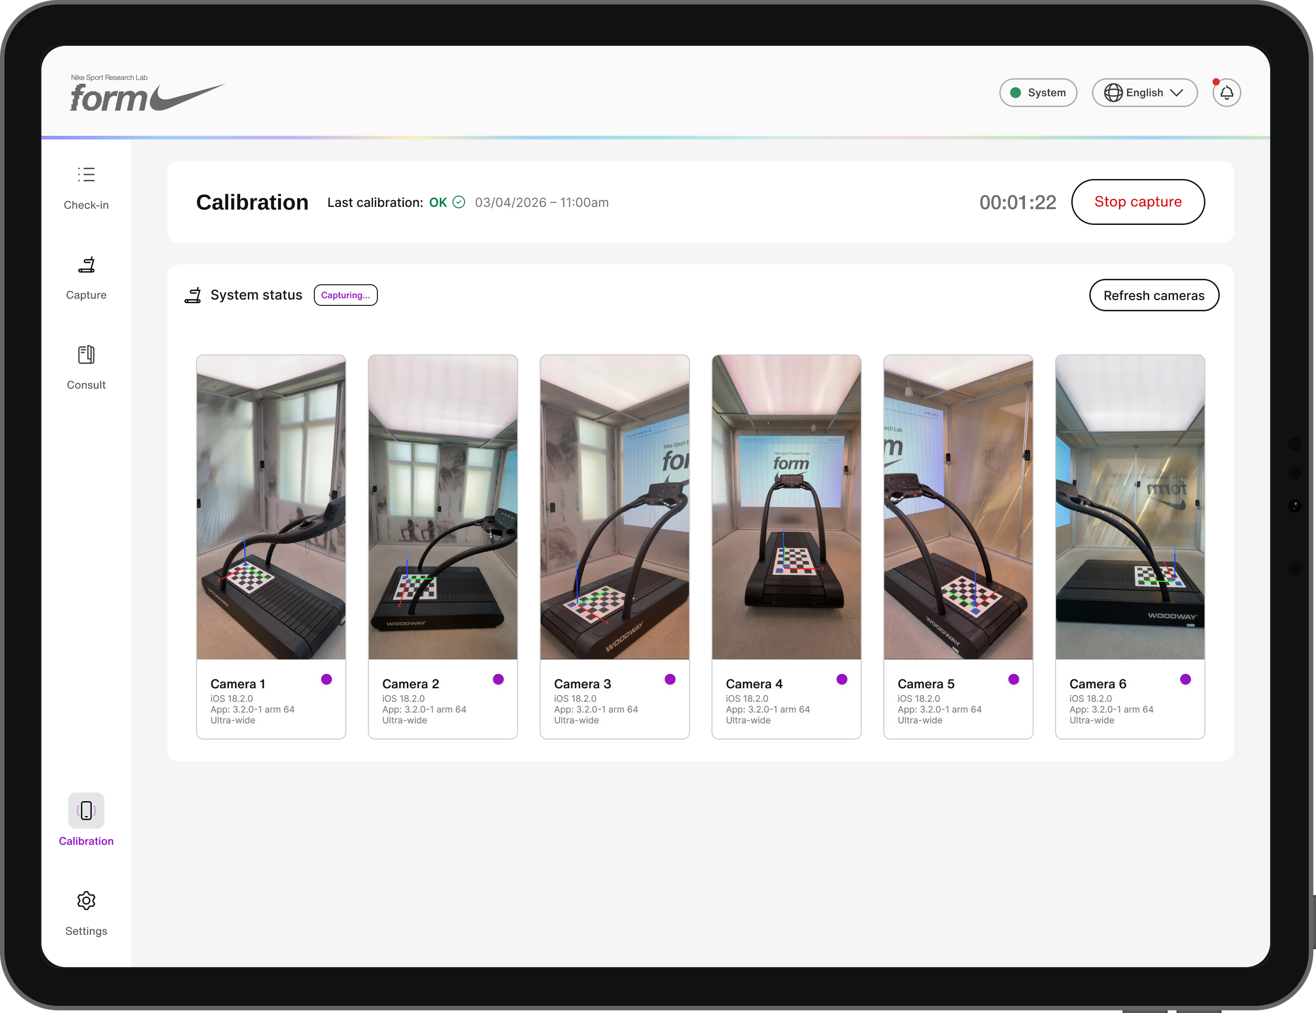1316x1013 pixels.
Task: Click Ultra-wide text under Camera 6
Action: [1091, 720]
